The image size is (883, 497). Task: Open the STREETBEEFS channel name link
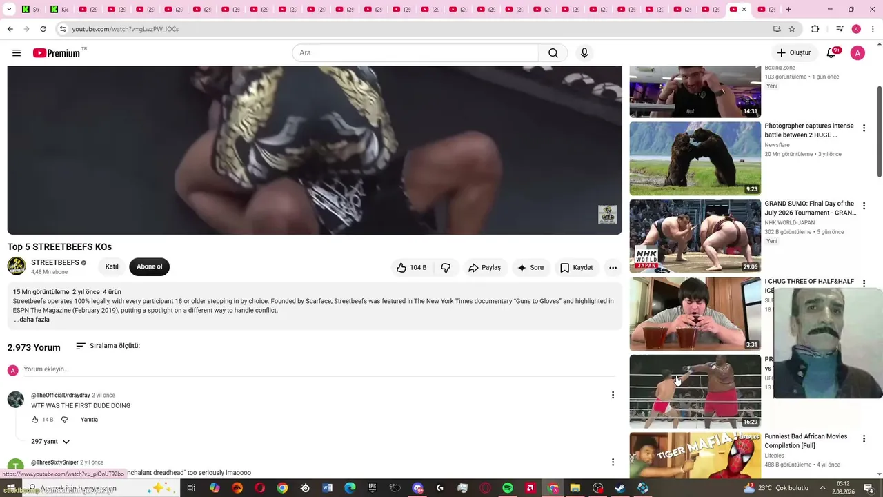pos(55,263)
